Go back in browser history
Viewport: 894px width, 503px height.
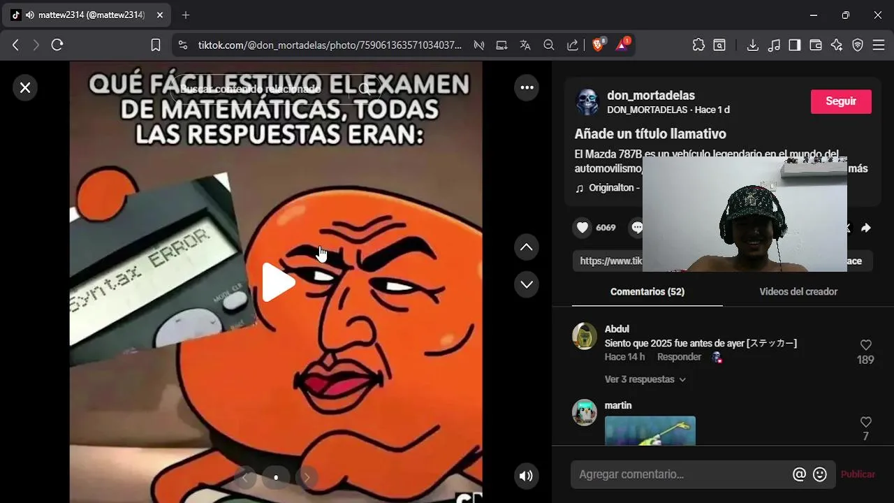pos(15,45)
